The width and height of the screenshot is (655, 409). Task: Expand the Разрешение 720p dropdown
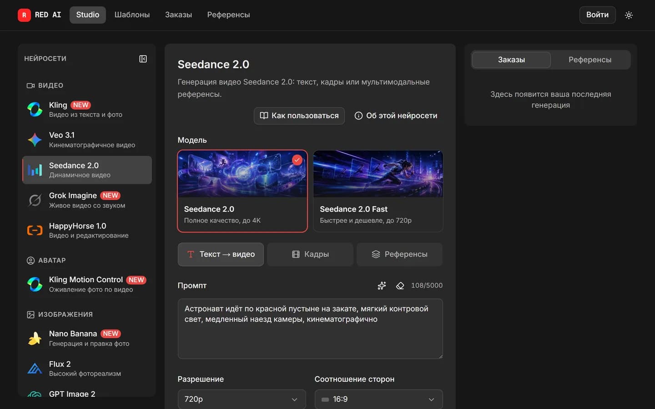click(242, 399)
